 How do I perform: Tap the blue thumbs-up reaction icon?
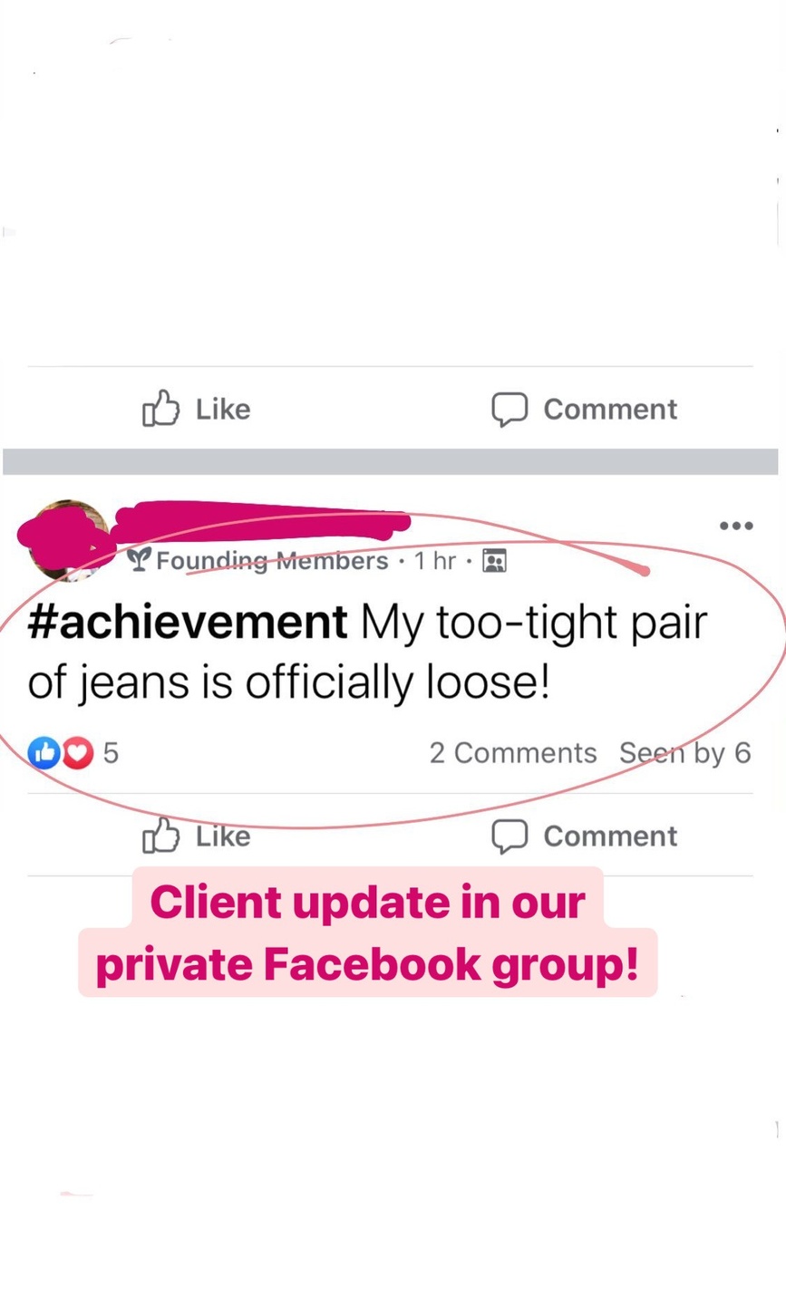coord(44,752)
